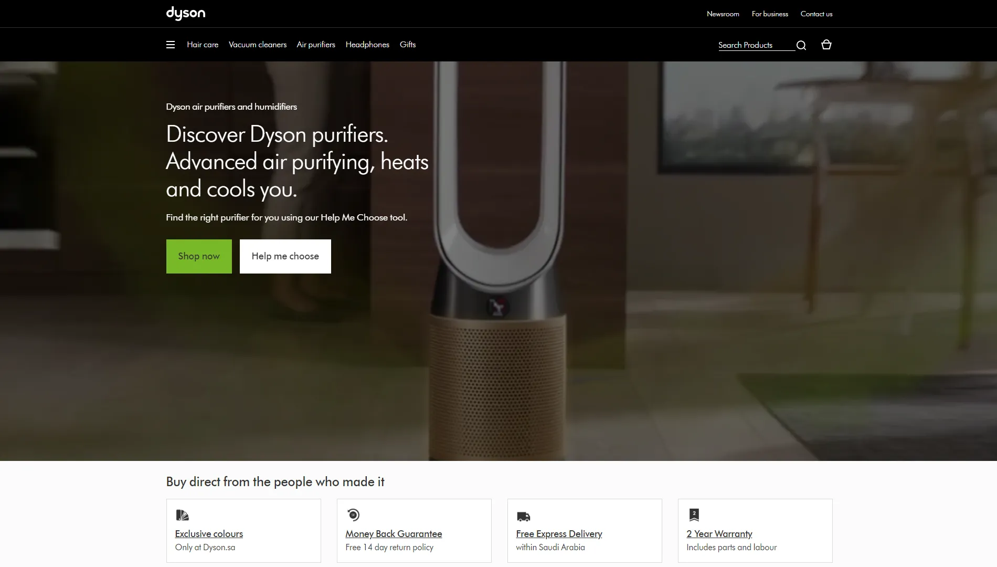Click the search magnifier icon

click(x=801, y=45)
